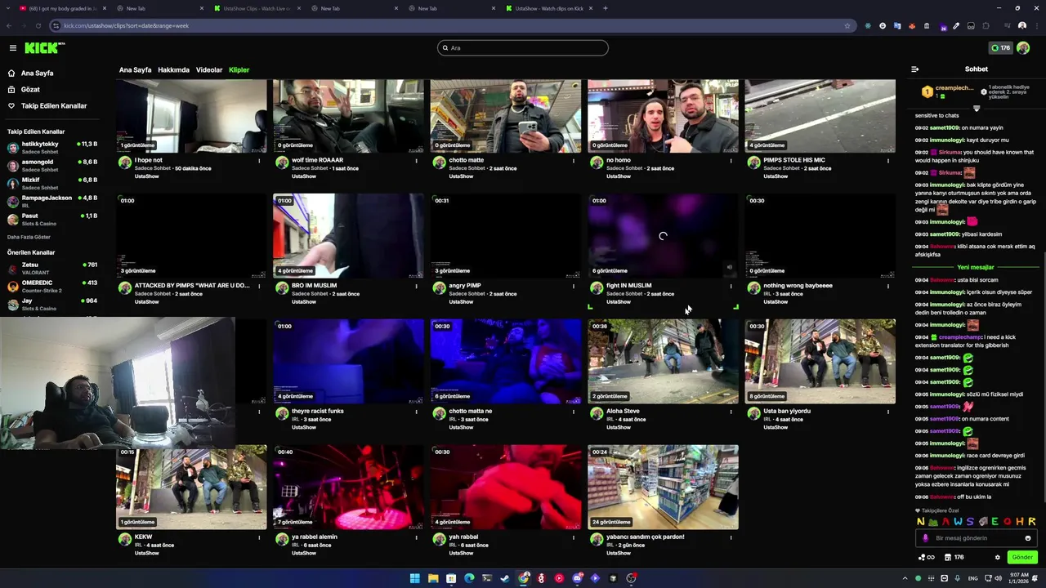Screen dimensions: 1046x588
Task: Open options menu for PIMPS STOLE HIS MIC clip
Action: (x=888, y=161)
